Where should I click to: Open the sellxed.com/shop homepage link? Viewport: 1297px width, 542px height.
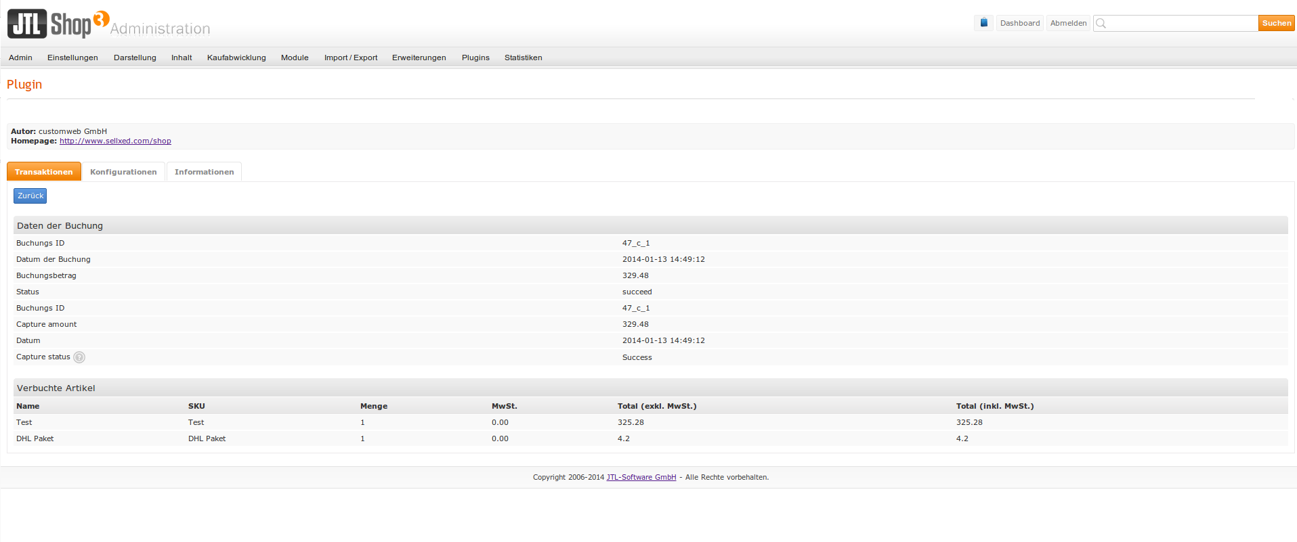point(115,141)
